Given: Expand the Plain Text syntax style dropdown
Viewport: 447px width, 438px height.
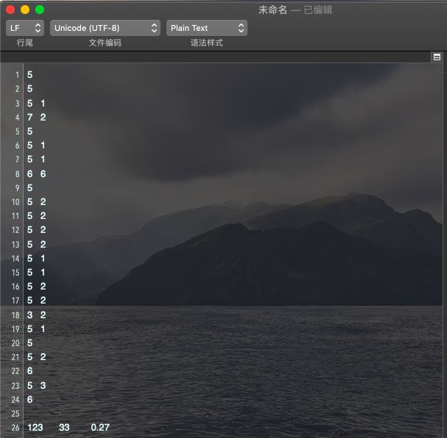Looking at the screenshot, I should [x=207, y=28].
